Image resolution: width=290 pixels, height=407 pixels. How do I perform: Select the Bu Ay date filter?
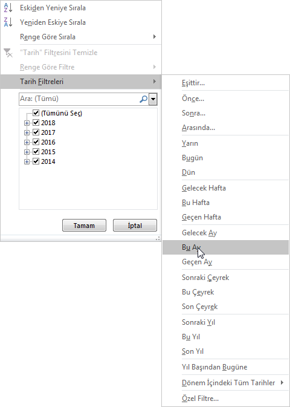(x=225, y=247)
